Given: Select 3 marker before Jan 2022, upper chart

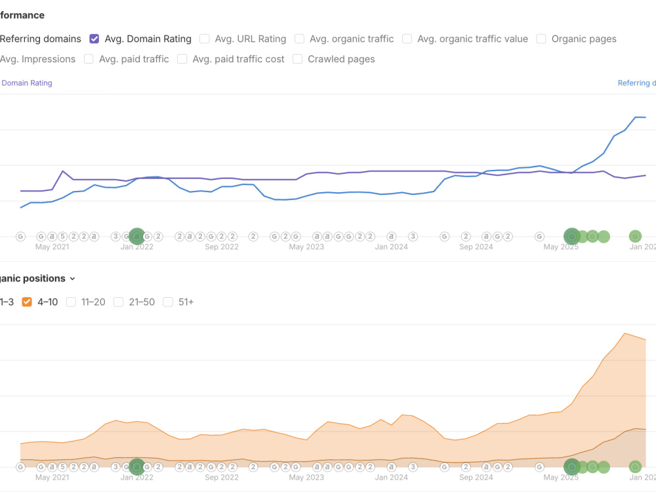Looking at the screenshot, I should [x=116, y=237].
